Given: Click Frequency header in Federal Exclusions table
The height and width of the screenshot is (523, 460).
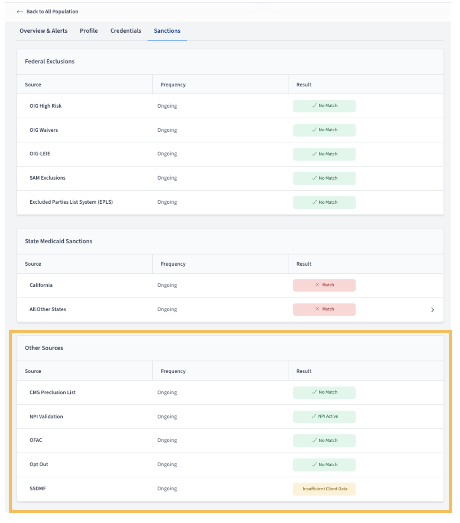Looking at the screenshot, I should point(173,85).
